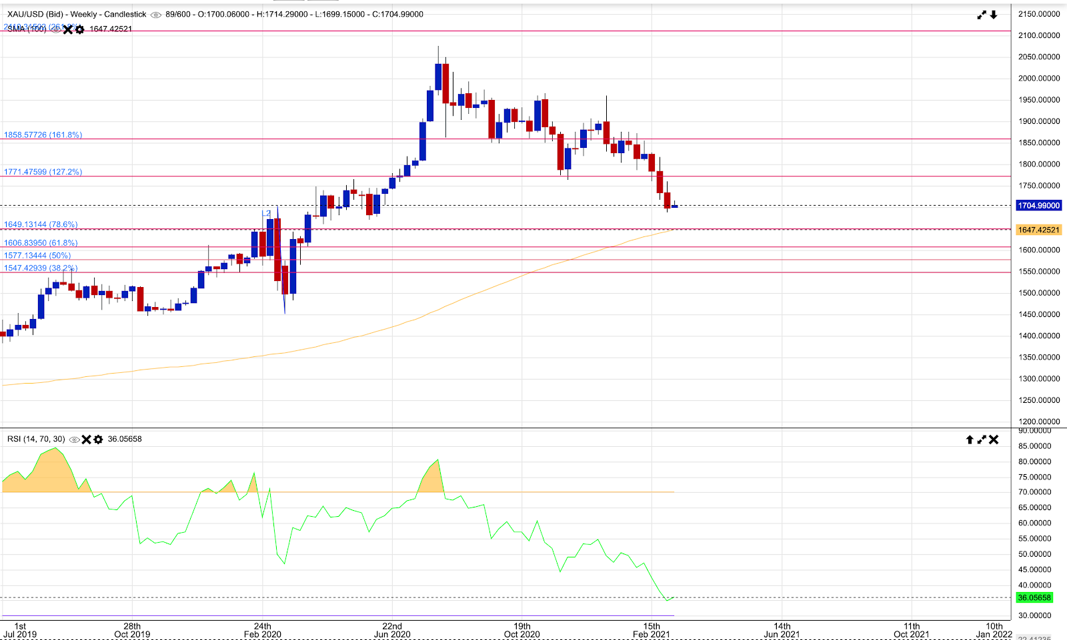This screenshot has width=1067, height=640.
Task: Click the 70.00000 RSI axis label
Action: [1034, 492]
